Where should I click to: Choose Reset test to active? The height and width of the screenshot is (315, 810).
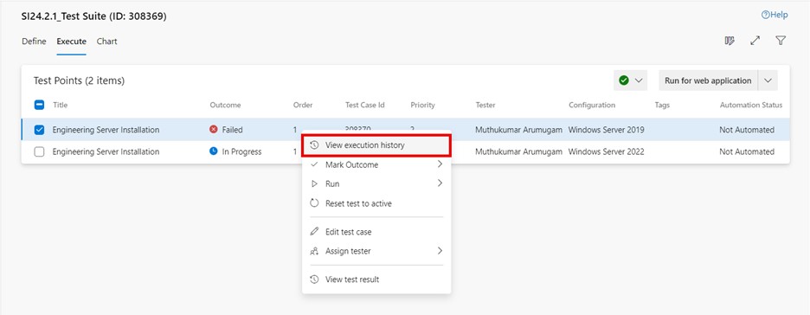click(x=376, y=203)
